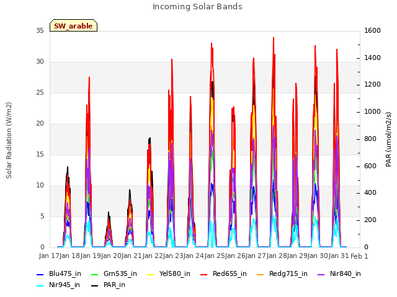Toggle the Blu475_in legend entry
The height and width of the screenshot is (297, 397).
(59, 273)
